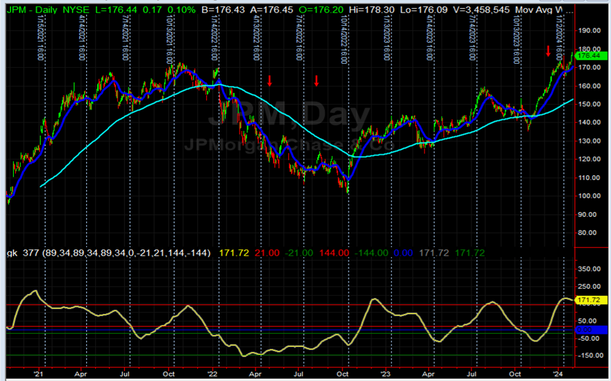Click the -50.00 indicator axis label
611x381 pixels.
point(589,338)
